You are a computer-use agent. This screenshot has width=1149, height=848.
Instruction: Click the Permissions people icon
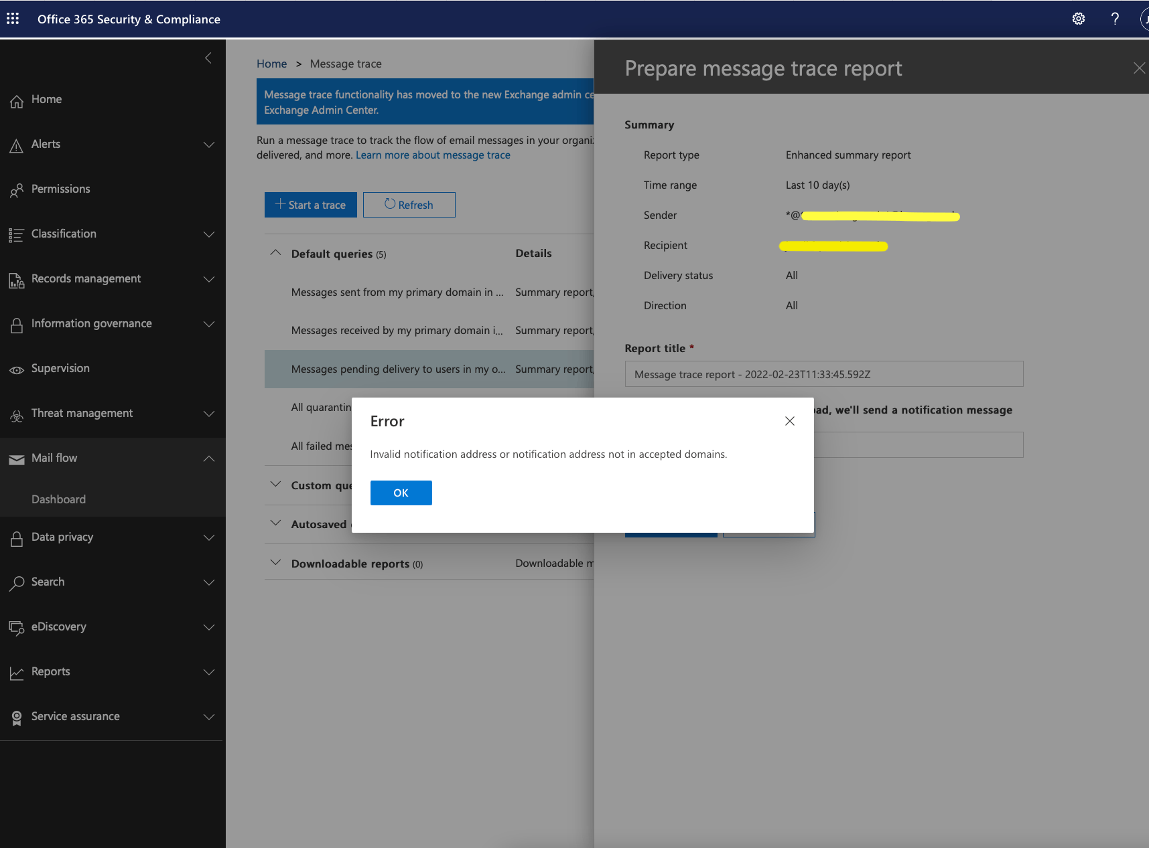click(17, 191)
